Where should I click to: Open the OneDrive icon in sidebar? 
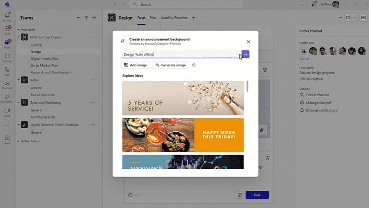7,85
